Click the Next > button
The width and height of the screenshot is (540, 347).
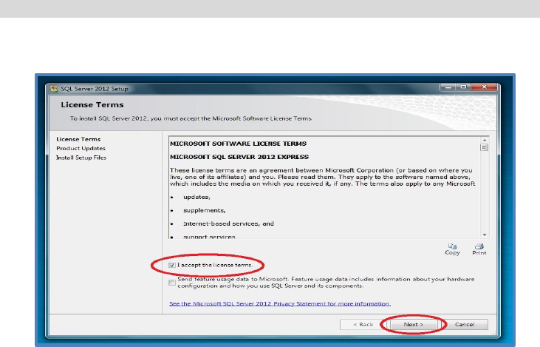414,325
